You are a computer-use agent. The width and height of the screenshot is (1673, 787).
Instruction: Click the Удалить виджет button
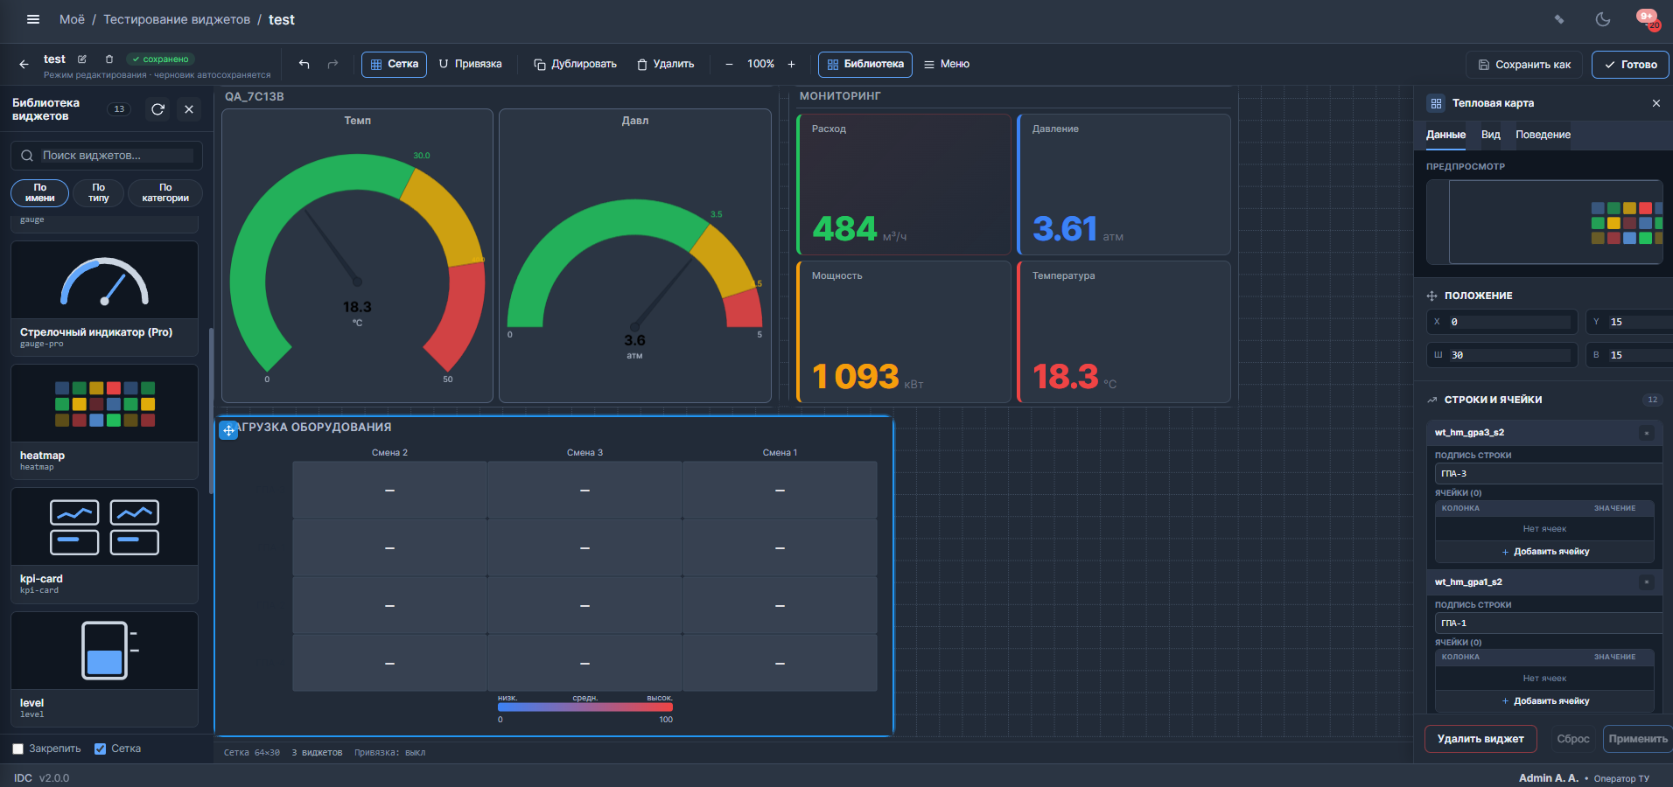pyautogui.click(x=1480, y=739)
